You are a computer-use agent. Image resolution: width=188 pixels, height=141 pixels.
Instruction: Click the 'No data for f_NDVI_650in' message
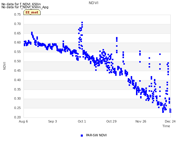point(21,4)
